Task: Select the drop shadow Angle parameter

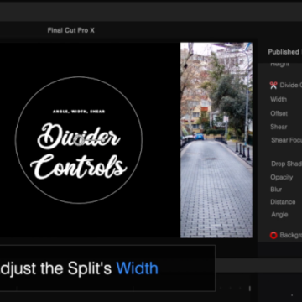Action: tap(279, 215)
